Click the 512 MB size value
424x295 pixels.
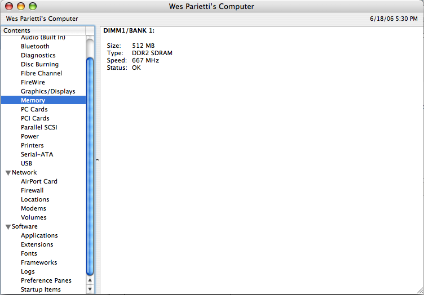pos(143,46)
